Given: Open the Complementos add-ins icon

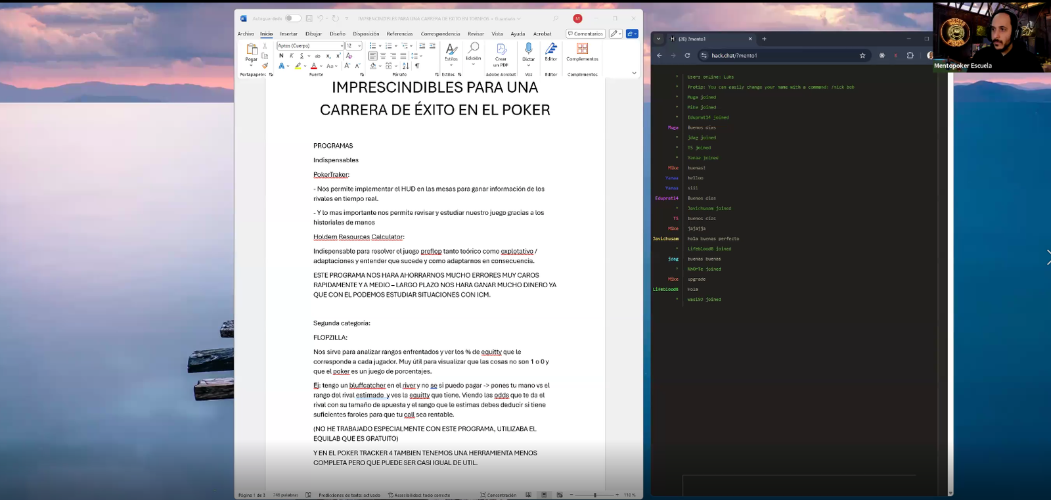Looking at the screenshot, I should [582, 49].
